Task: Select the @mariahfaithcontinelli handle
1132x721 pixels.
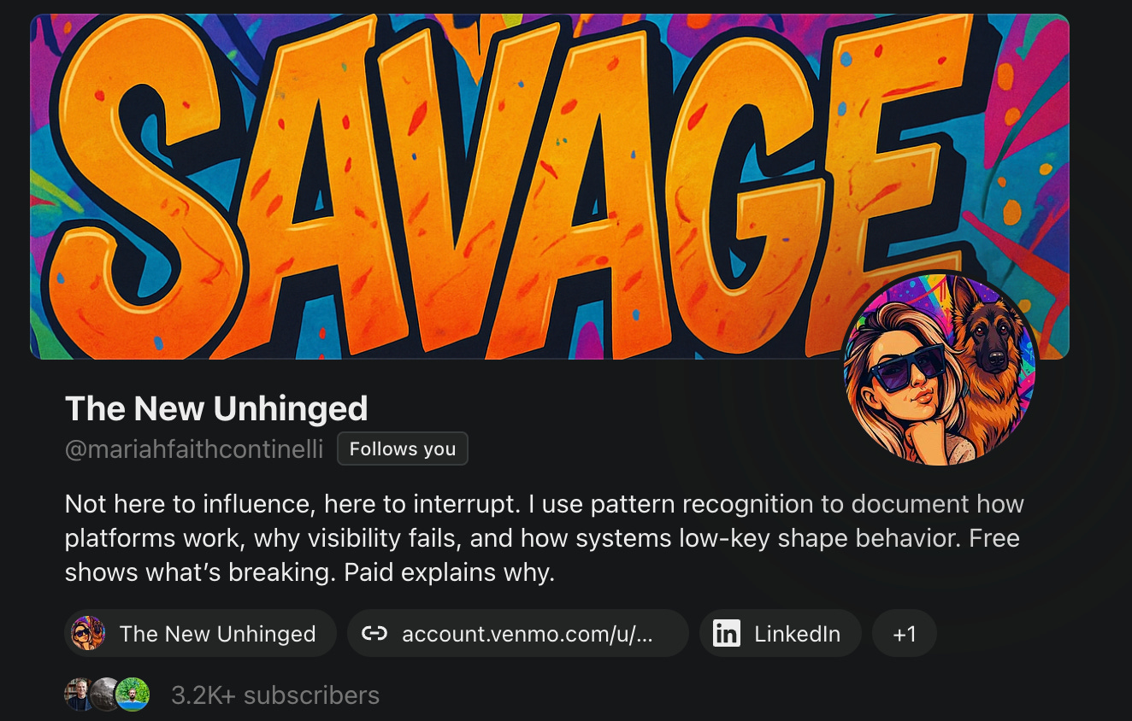Action: [194, 449]
